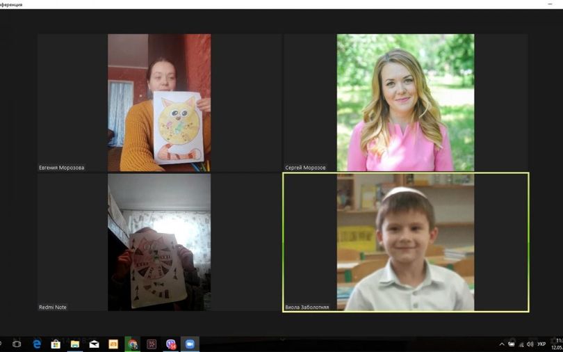The width and height of the screenshot is (563, 352).
Task: Click the Zoom icon in the taskbar
Action: 190,344
